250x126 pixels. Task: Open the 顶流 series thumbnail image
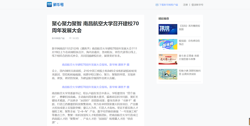168,29
